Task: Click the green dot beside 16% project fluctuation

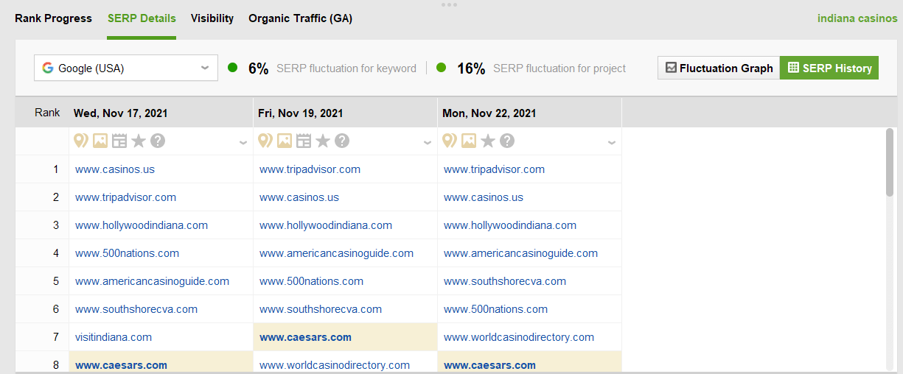Action: [442, 68]
